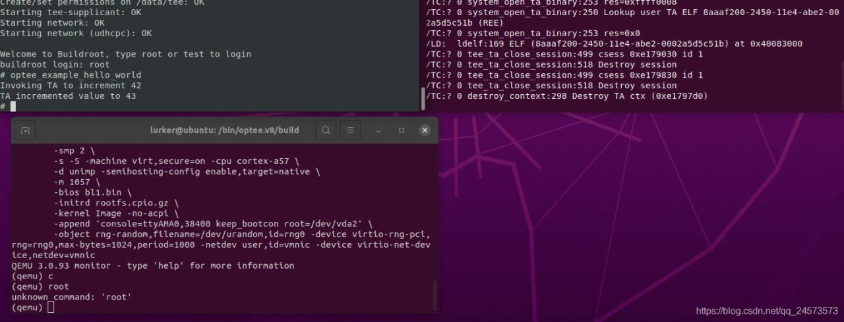
Task: Click the scrollbar of the buildroot console window
Action: point(423,99)
